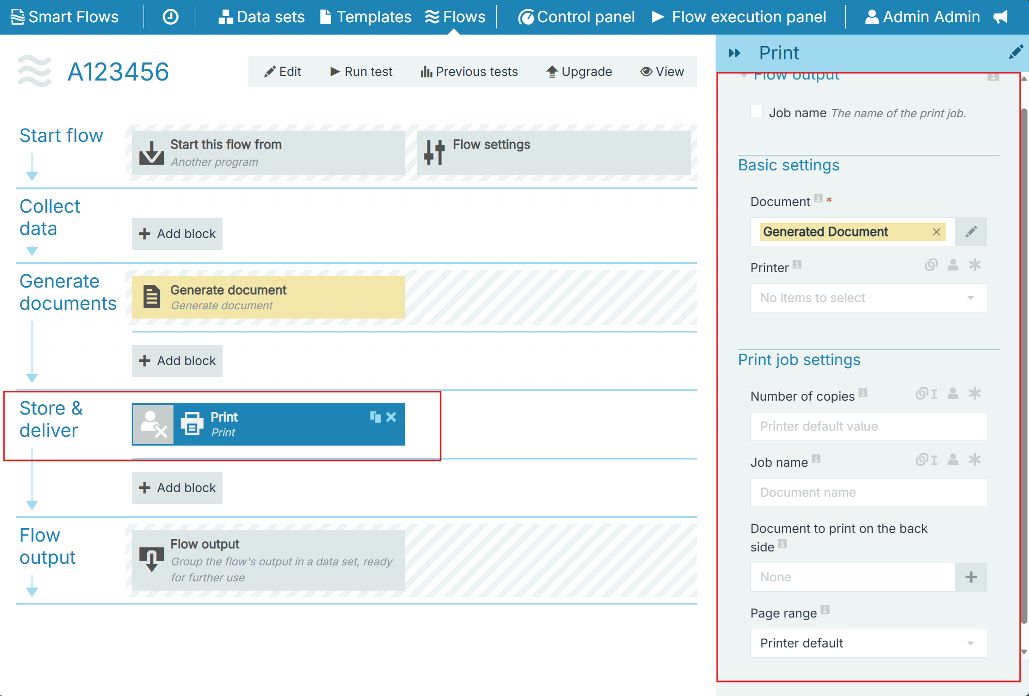Click the Job name Document name field
The height and width of the screenshot is (696, 1029).
[x=868, y=493]
